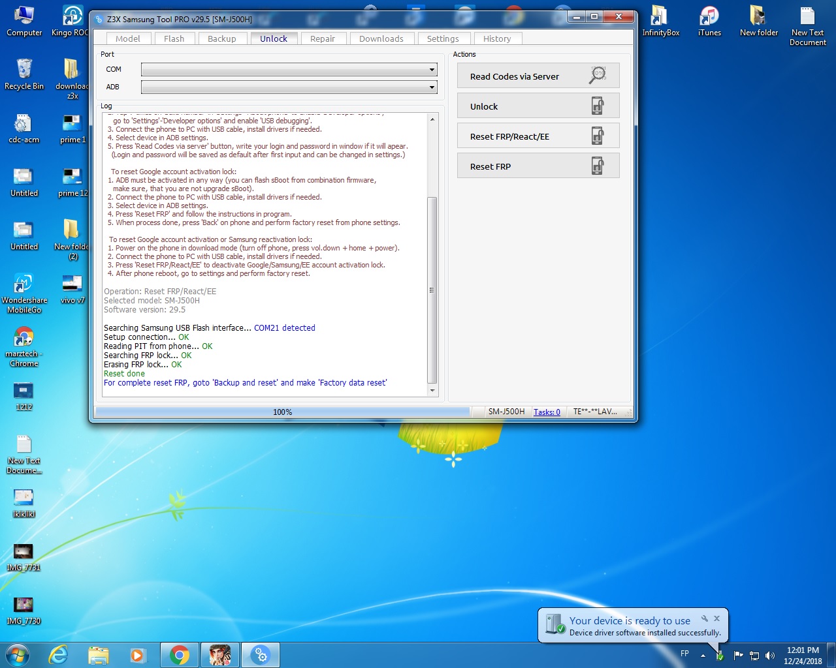Click Read Codes via Server button
This screenshot has height=668, width=836.
point(538,76)
